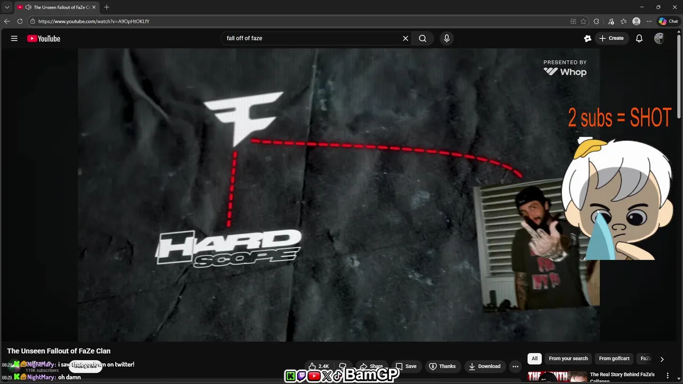Mute the tab using the speaker icon

28,7
